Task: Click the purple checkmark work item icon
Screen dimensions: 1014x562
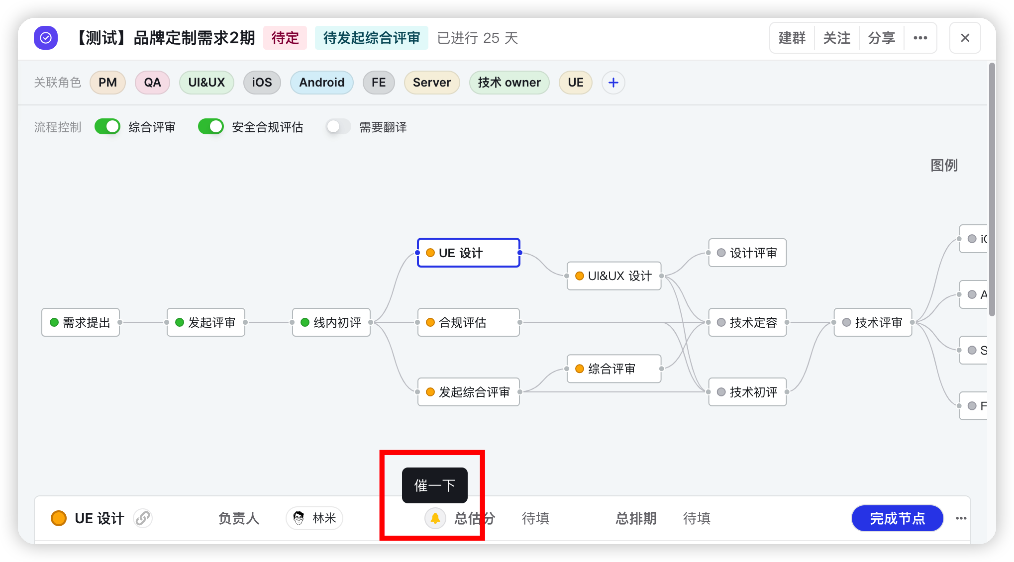Action: (x=46, y=38)
